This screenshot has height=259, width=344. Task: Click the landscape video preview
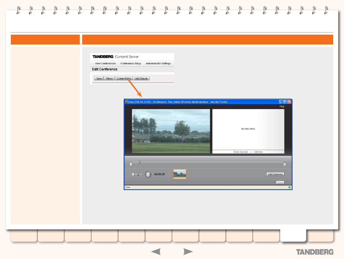(171, 131)
